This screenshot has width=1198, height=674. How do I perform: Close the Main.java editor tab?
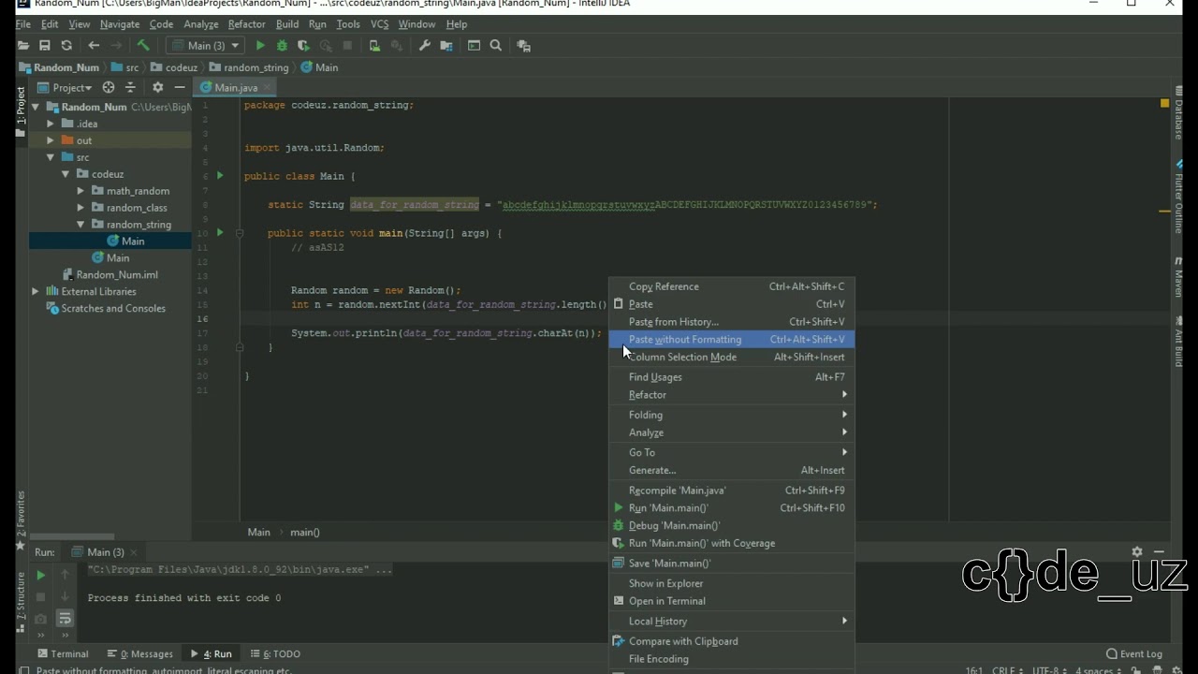pyautogui.click(x=267, y=88)
